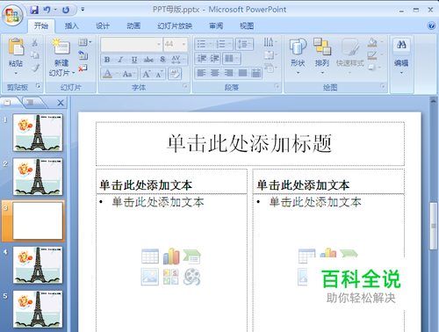The image size is (439, 332).
Task: Pick shape fill color bucket
Action: [372, 42]
